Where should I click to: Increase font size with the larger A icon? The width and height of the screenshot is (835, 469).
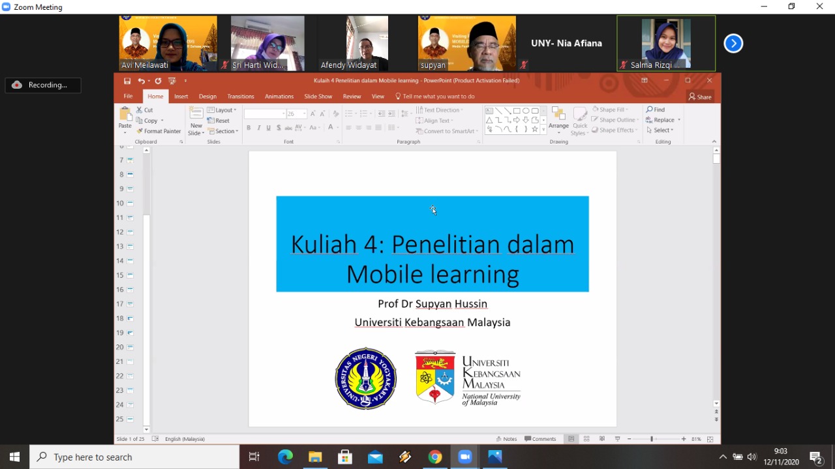point(313,113)
